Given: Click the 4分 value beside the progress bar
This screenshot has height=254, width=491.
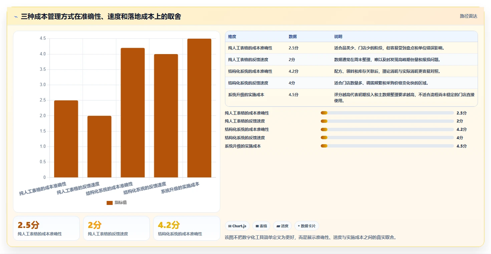Looking at the screenshot, I should point(460,138).
